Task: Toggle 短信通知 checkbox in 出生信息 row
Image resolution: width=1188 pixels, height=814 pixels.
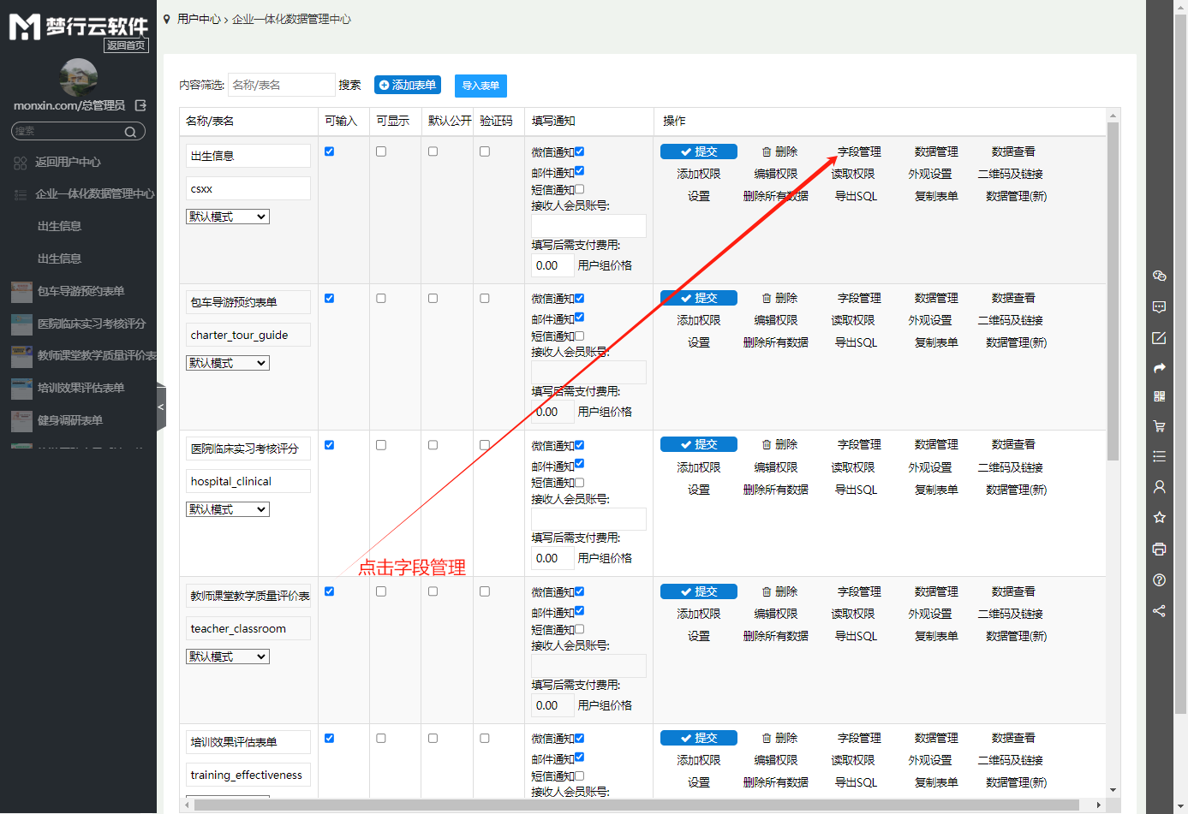Action: (579, 189)
